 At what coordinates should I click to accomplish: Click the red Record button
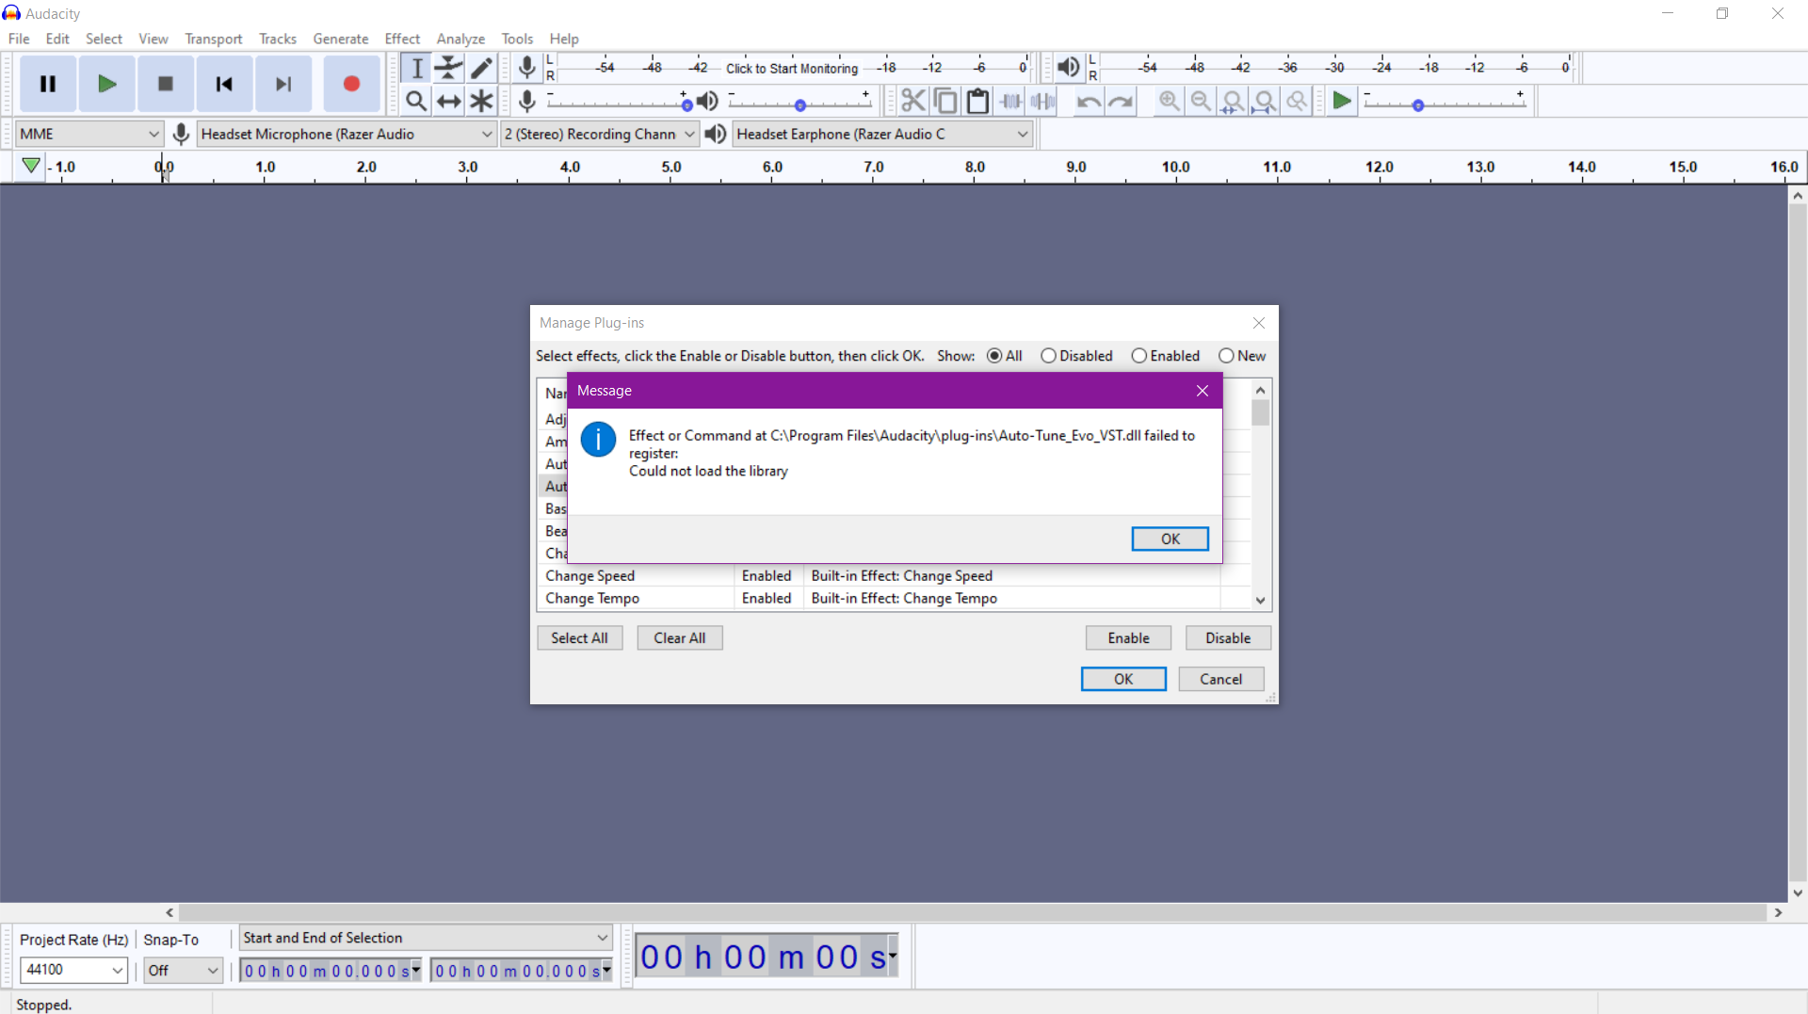(351, 84)
